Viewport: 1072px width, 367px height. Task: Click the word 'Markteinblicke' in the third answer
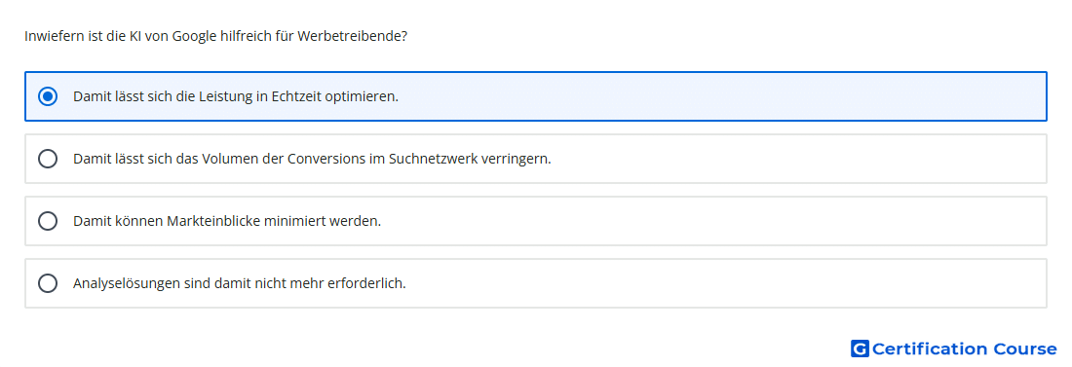point(211,221)
